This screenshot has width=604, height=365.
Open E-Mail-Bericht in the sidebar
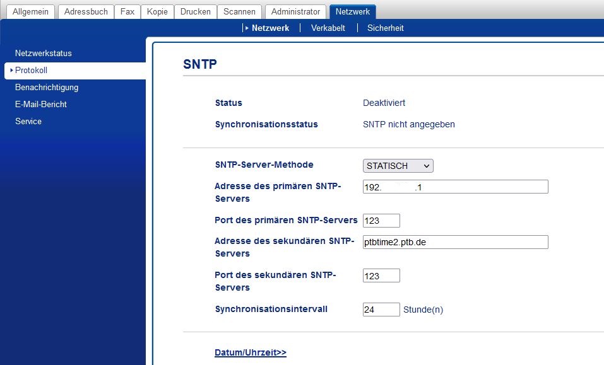(x=41, y=105)
